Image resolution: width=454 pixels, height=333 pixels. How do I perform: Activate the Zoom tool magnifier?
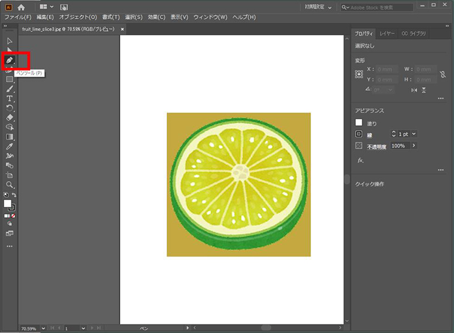(x=10, y=185)
